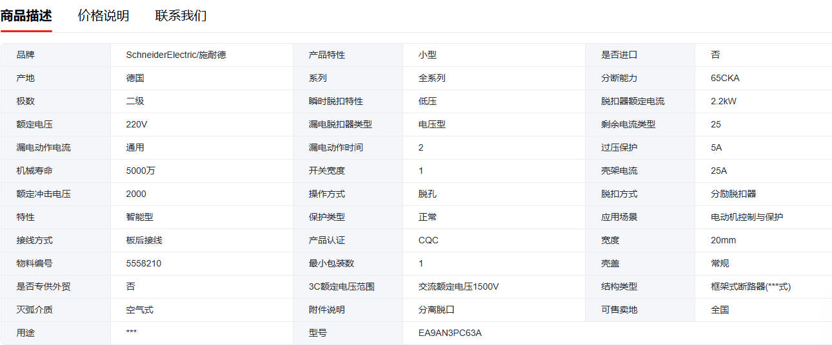The width and height of the screenshot is (832, 345).
Task: Click the brand value SchneiderElectric/施耐德
Action: click(176, 55)
